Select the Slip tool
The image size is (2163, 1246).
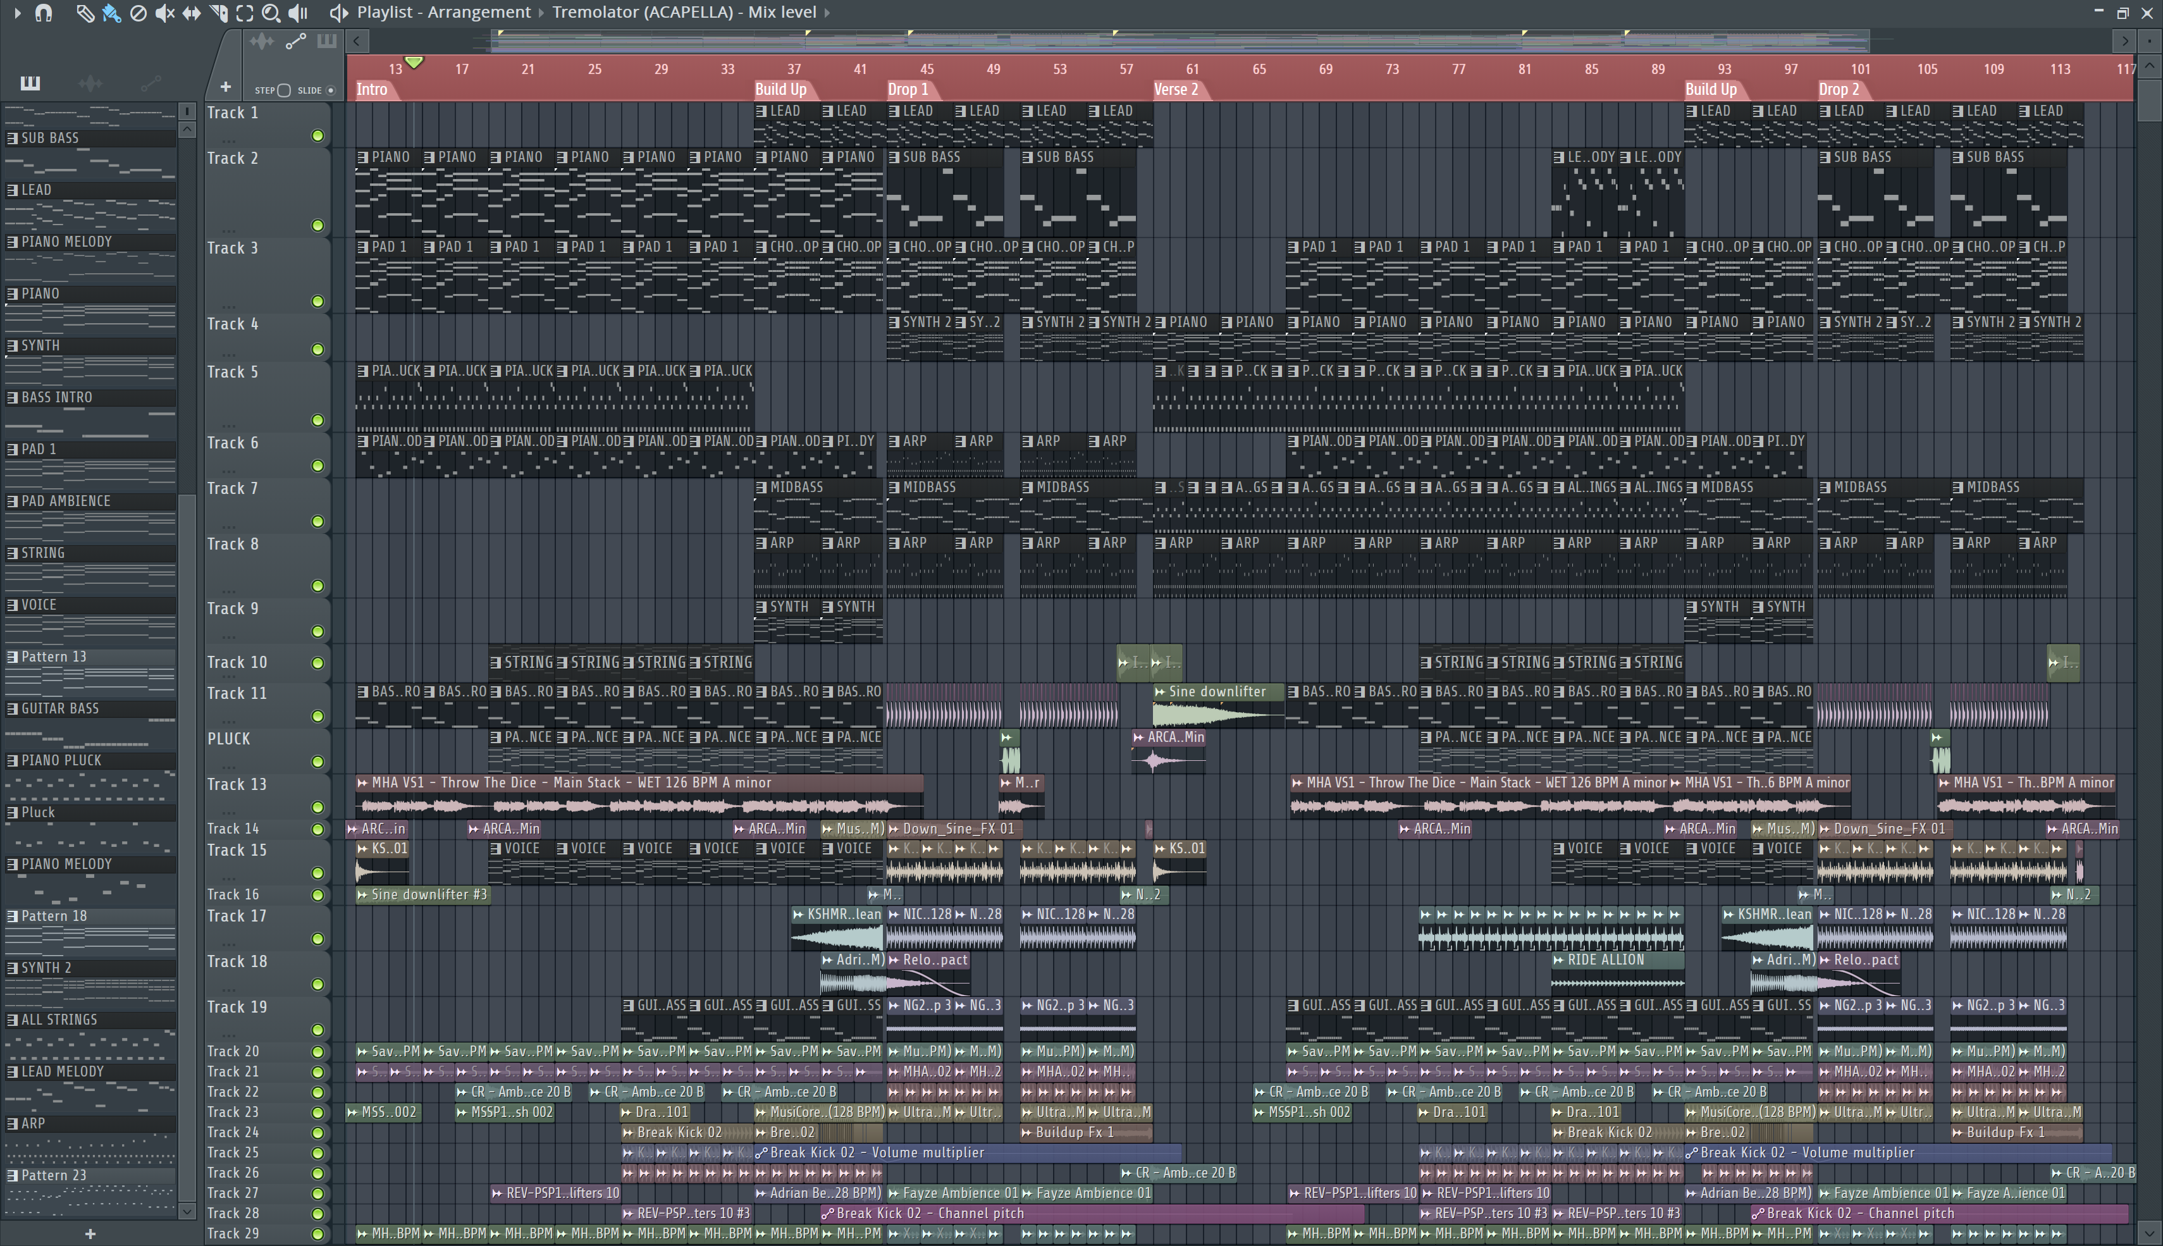pyautogui.click(x=192, y=13)
